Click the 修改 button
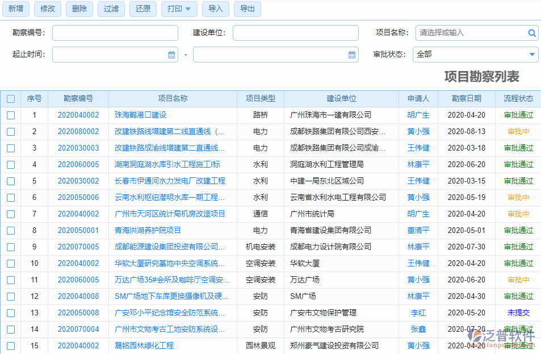This screenshot has height=354, width=541. (47, 9)
